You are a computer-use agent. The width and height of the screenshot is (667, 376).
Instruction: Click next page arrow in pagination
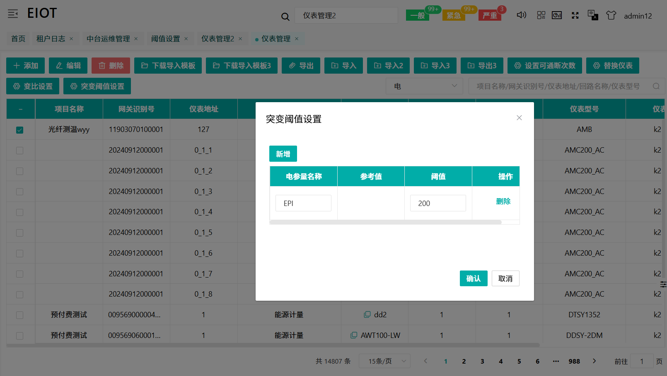(594, 361)
